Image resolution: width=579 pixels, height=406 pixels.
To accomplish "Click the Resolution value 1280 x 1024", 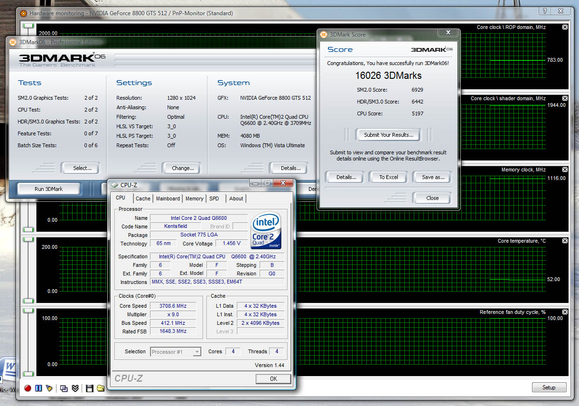I will pyautogui.click(x=181, y=98).
